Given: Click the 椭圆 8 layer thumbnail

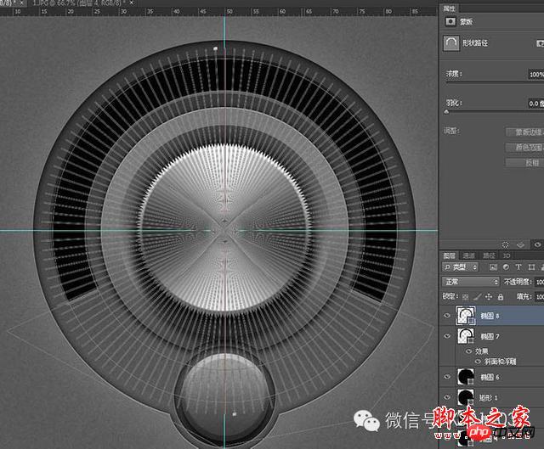Looking at the screenshot, I should point(465,316).
